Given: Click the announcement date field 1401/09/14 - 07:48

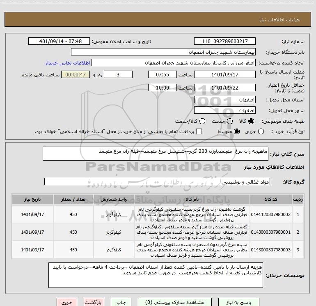Looking at the screenshot, I should (x=59, y=41).
